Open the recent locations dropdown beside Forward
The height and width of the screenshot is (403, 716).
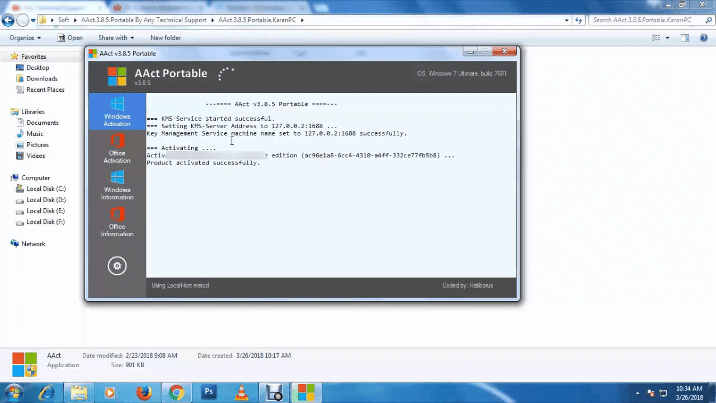tap(34, 21)
